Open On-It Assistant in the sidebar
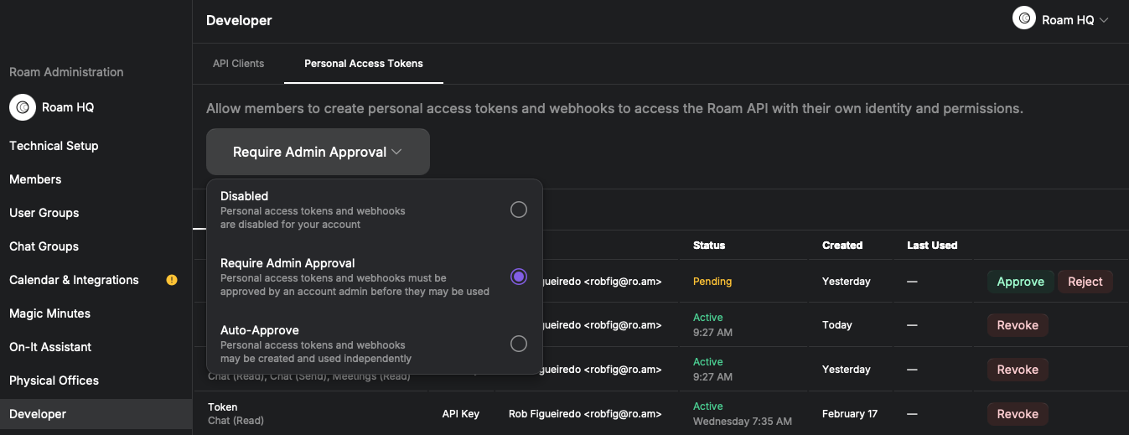Viewport: 1129px width, 435px height. [50, 347]
